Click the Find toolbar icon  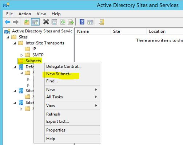[102, 22]
